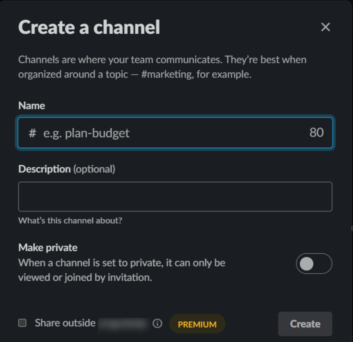Click the private channel invitation explanation text
This screenshot has width=353, height=342.
122,270
